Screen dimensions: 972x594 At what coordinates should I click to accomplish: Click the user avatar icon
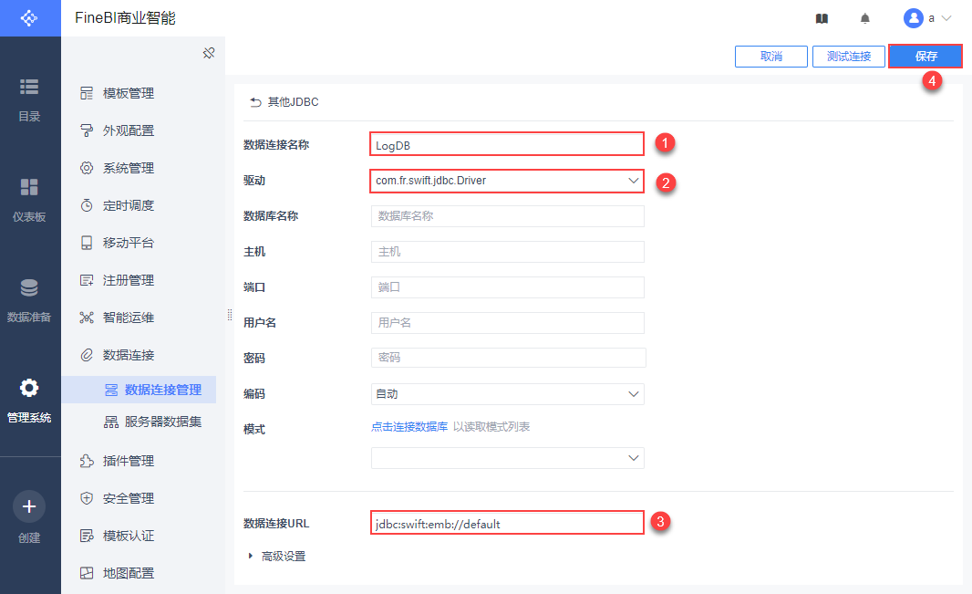(x=913, y=18)
